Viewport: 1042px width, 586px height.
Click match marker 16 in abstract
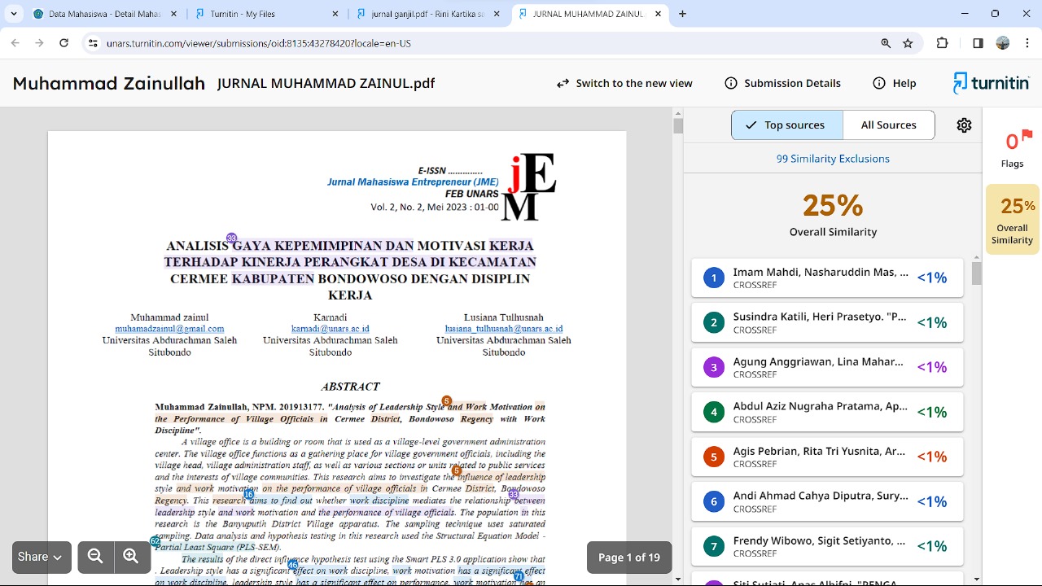tap(249, 494)
